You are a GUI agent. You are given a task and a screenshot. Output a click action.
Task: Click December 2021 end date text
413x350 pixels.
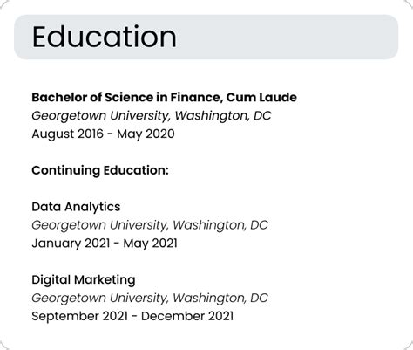click(x=187, y=316)
